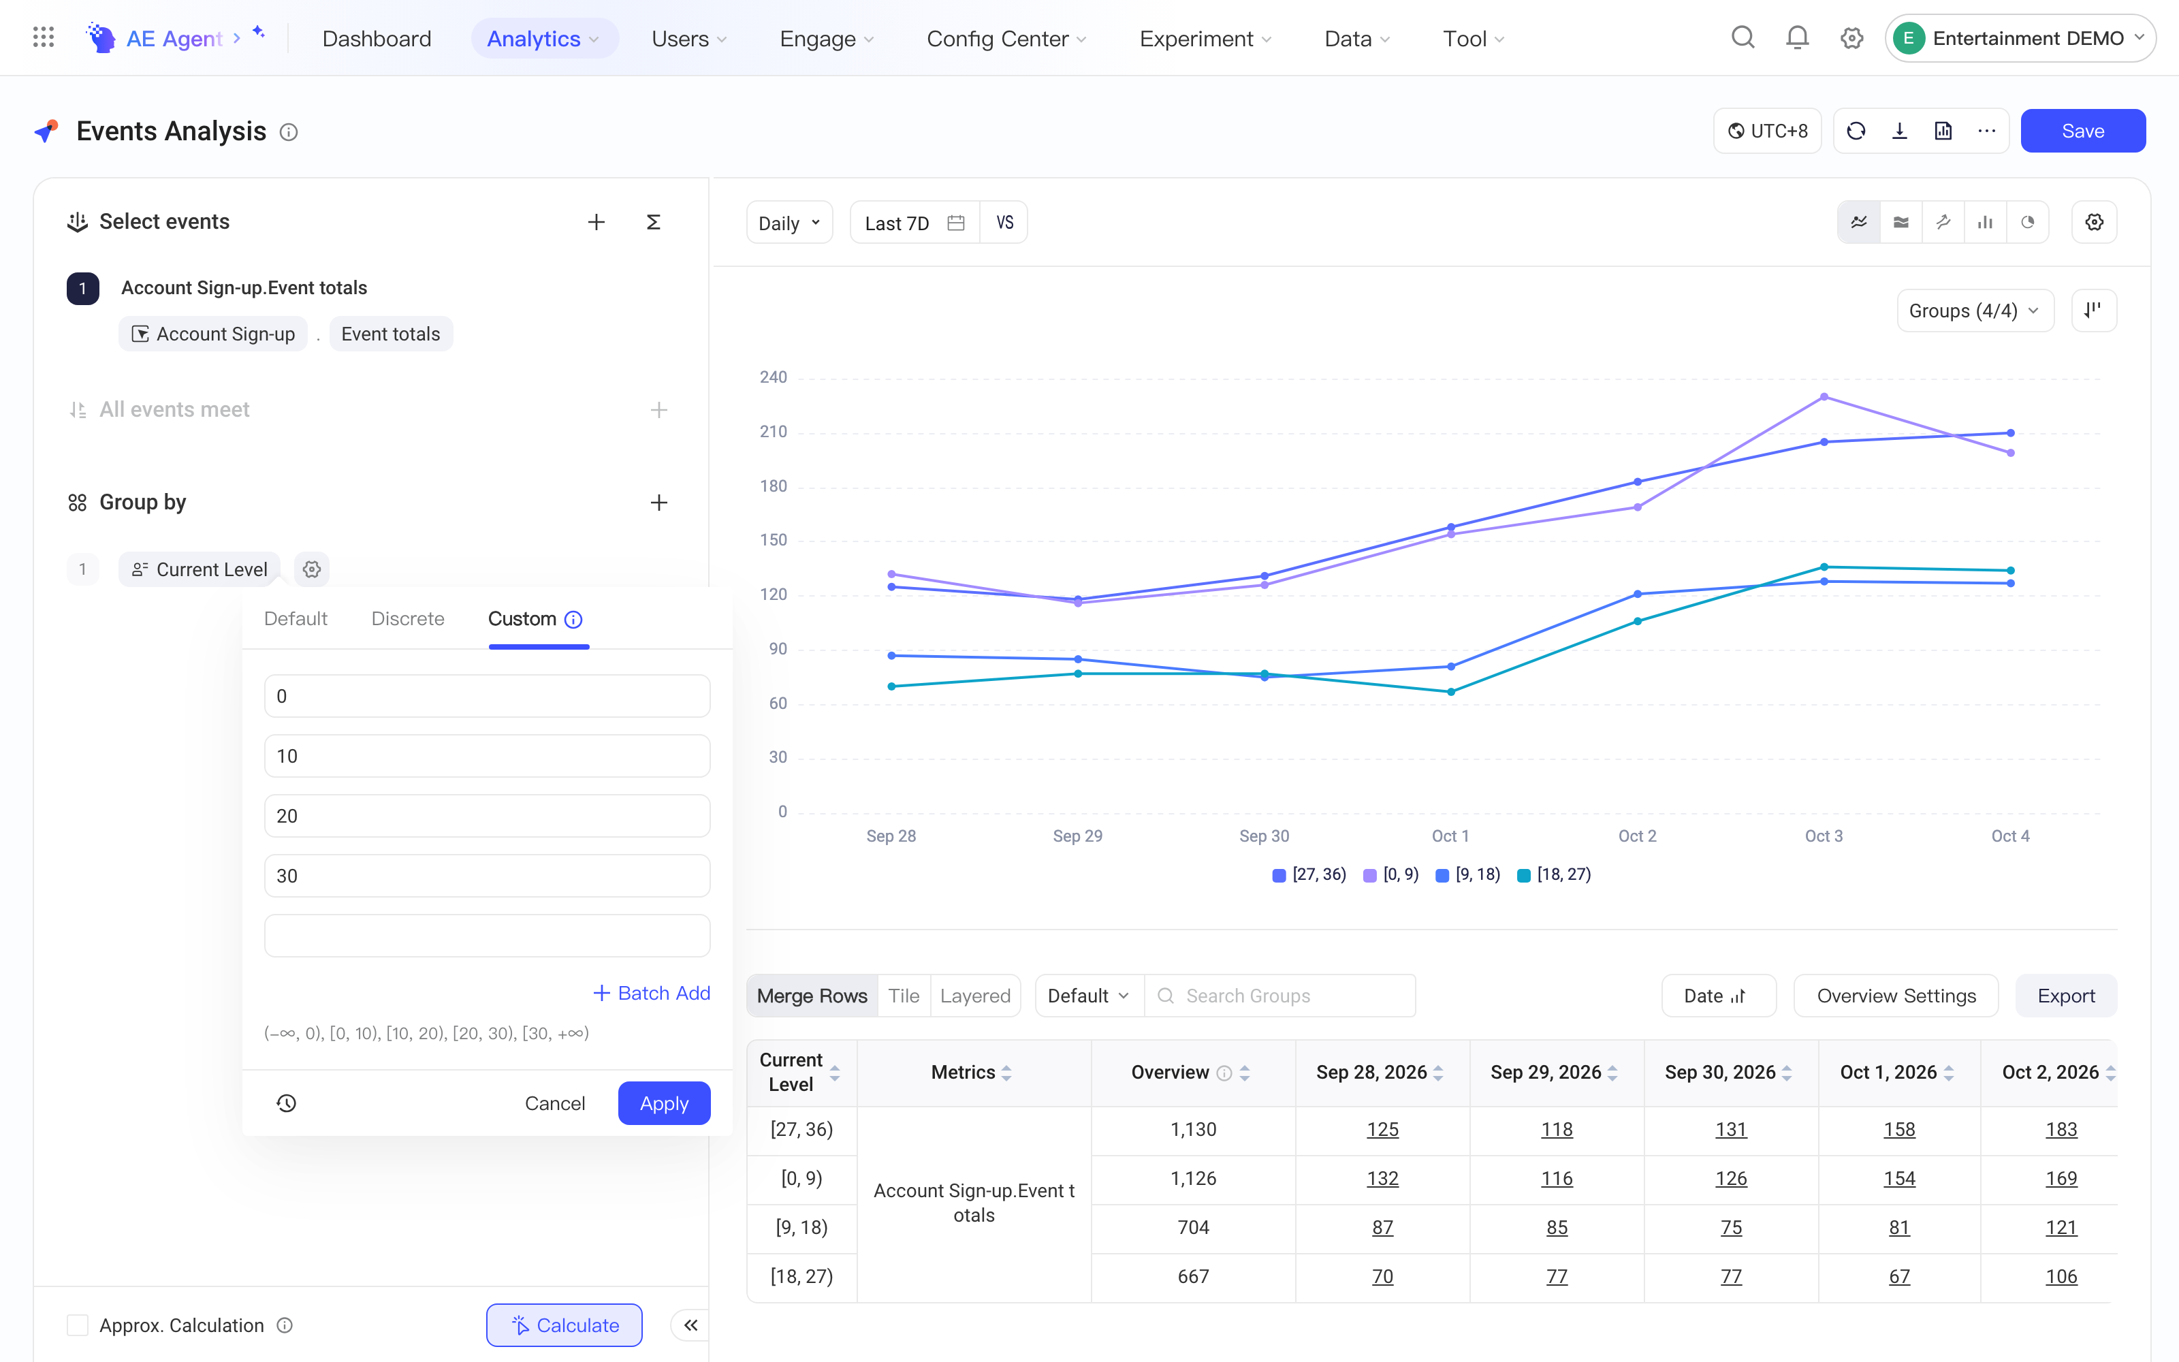Switch to the Default grouping tab
The height and width of the screenshot is (1362, 2179).
(x=296, y=619)
